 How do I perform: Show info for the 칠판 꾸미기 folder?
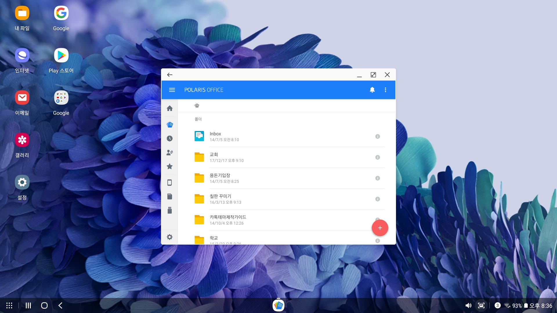(377, 199)
